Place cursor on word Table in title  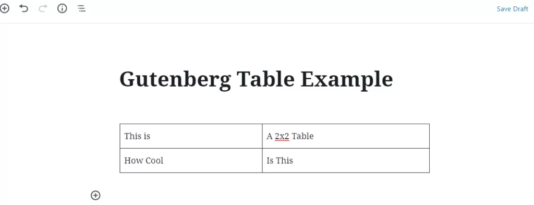(x=265, y=79)
